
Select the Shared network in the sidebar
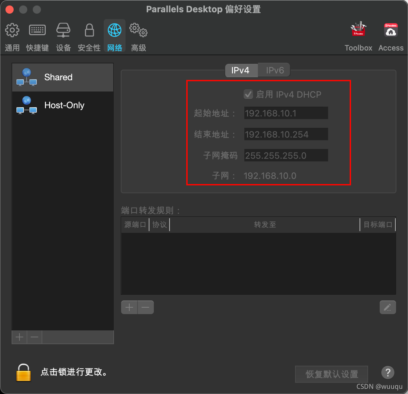(x=63, y=78)
